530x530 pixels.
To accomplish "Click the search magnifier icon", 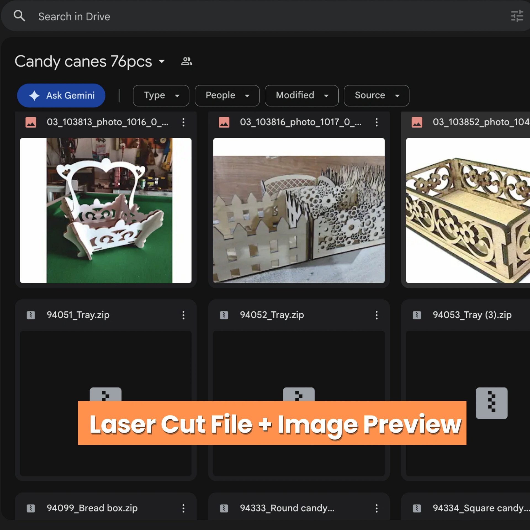I will tap(19, 16).
